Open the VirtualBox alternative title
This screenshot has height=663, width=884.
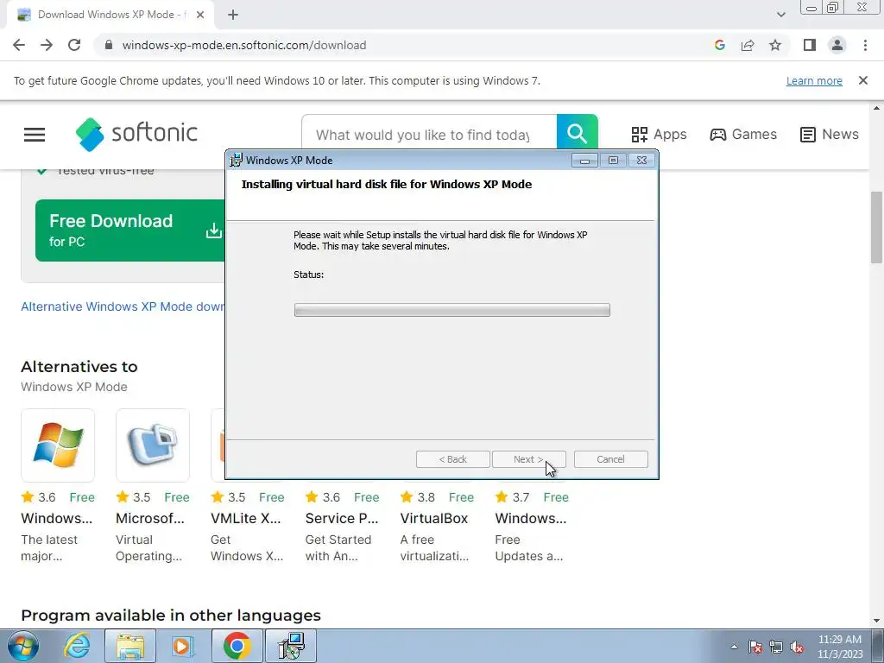point(434,518)
